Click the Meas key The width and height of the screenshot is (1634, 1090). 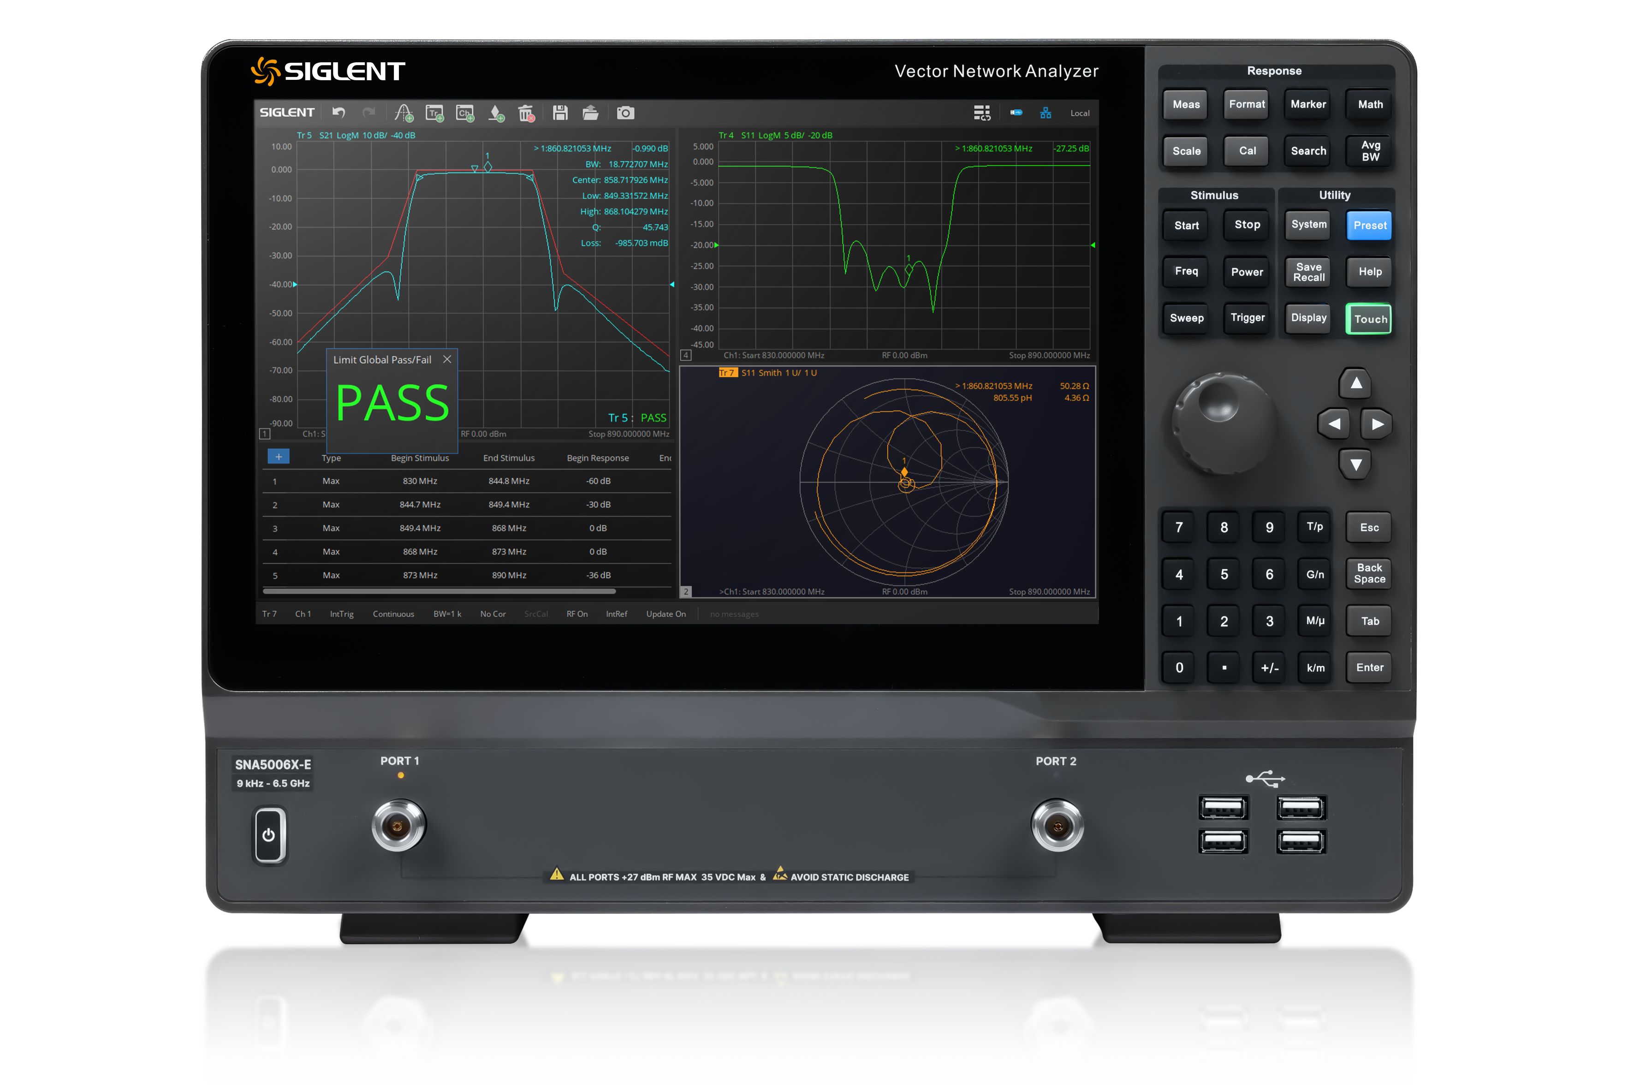click(1186, 104)
